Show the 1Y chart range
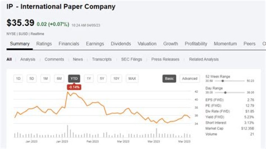The image size is (266, 149). pyautogui.click(x=89, y=78)
